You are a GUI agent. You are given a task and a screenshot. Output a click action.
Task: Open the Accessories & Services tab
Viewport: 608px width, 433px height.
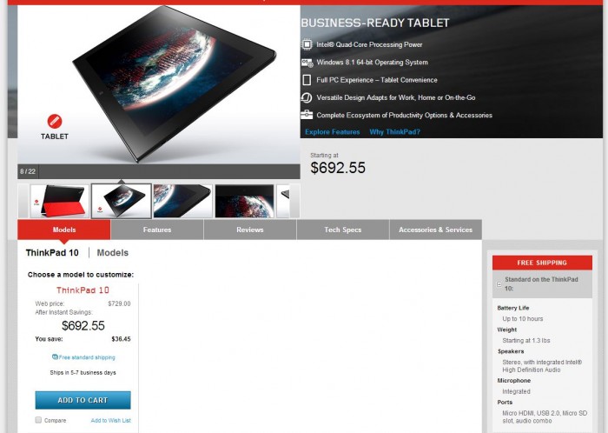[436, 230]
